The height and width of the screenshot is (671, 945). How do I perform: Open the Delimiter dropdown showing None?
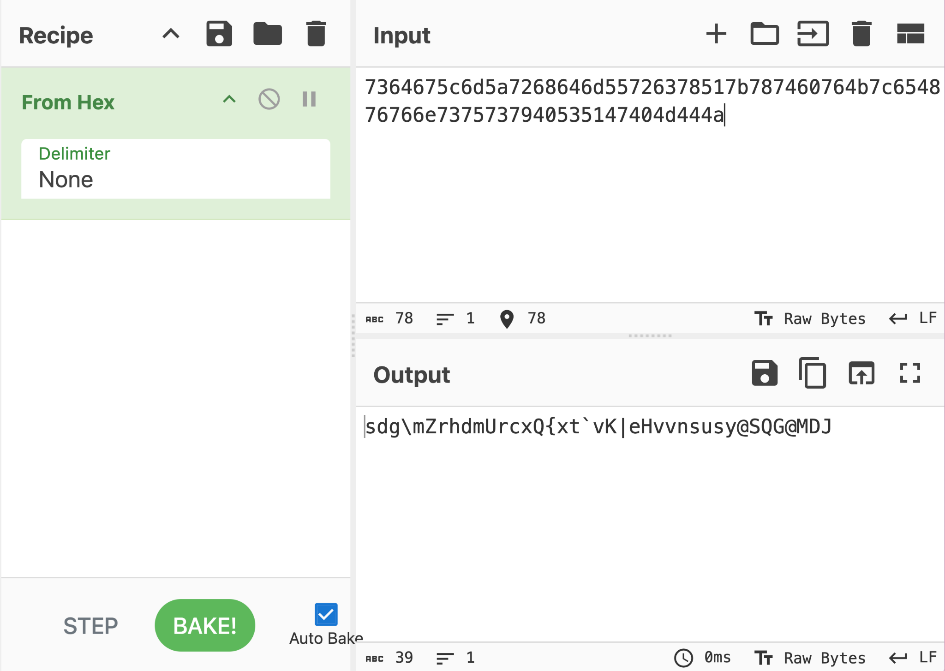pyautogui.click(x=175, y=169)
